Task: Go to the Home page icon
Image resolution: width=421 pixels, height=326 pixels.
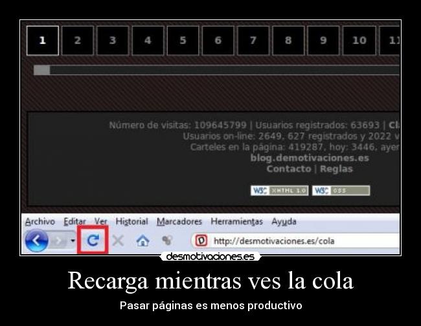Action: [x=143, y=241]
